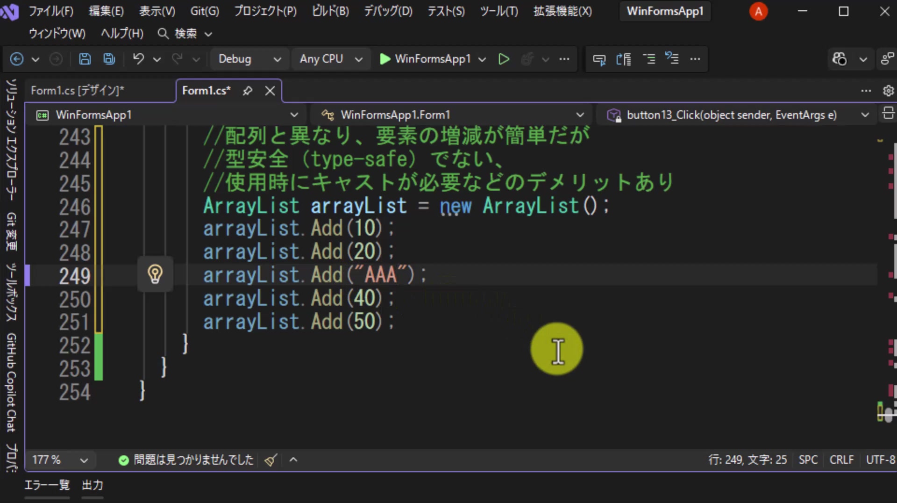Click the Save All icon
Image resolution: width=897 pixels, height=503 pixels.
click(x=109, y=59)
